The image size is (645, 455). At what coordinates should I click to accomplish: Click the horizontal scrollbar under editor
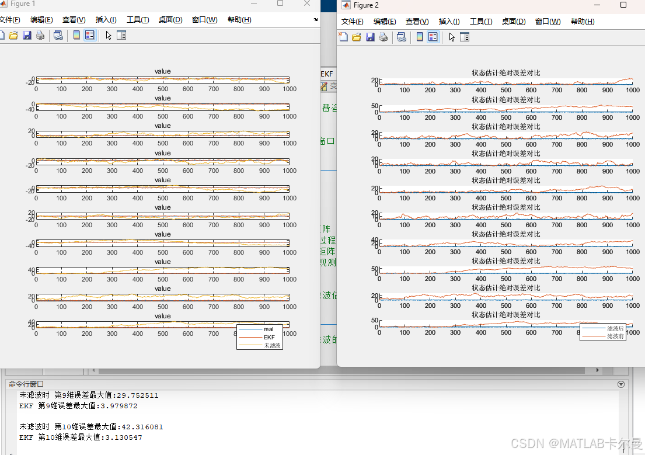click(x=341, y=370)
